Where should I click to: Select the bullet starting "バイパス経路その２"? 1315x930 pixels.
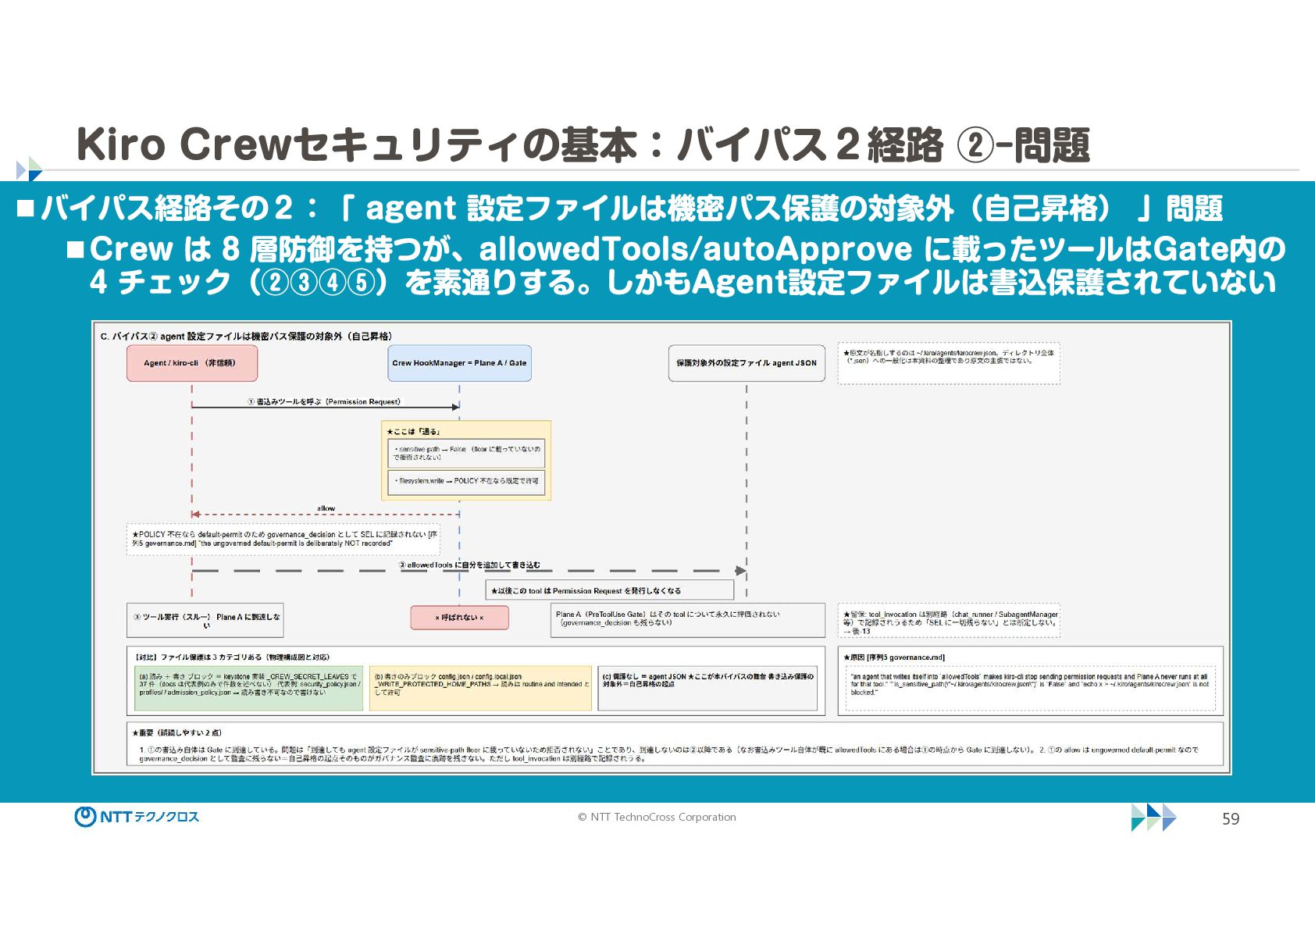pyautogui.click(x=618, y=208)
